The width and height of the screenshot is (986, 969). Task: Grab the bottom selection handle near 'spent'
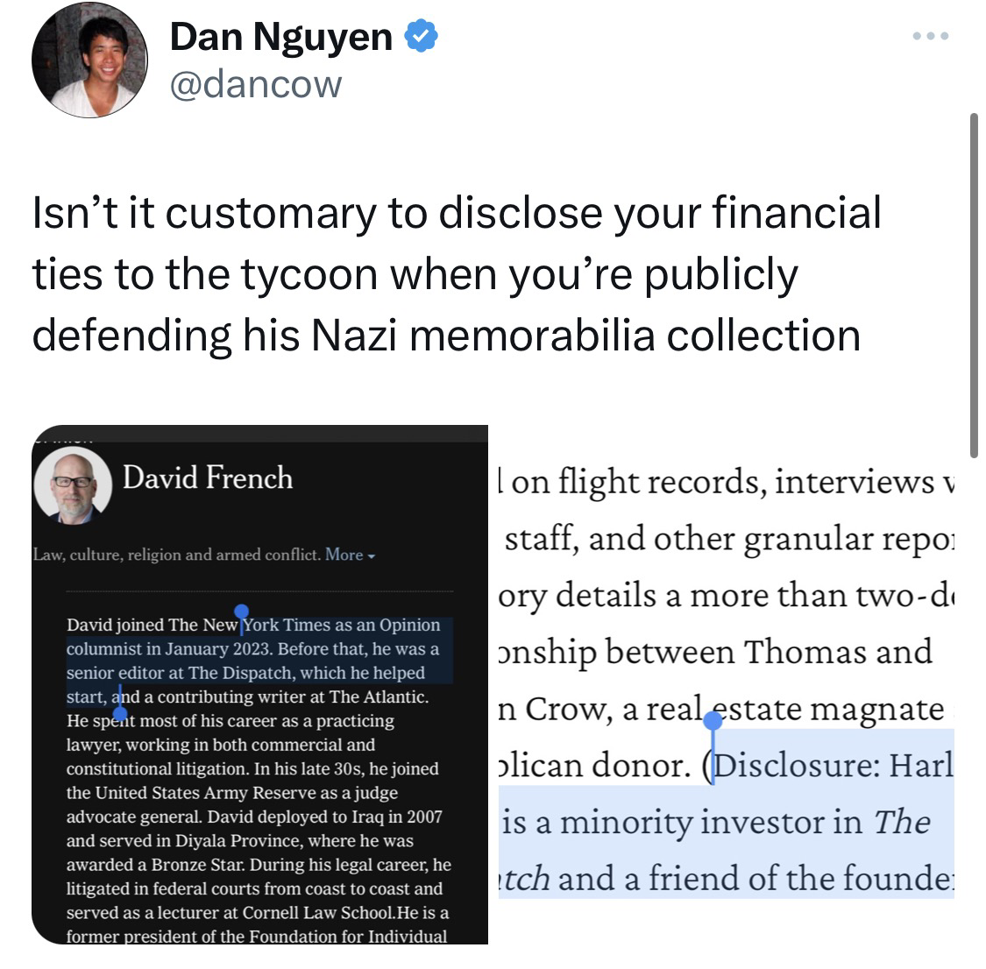tap(120, 714)
